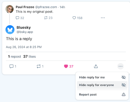130x102 pixels.
Task: Open Paul Frazee's profile avatar
Action: [10, 9]
